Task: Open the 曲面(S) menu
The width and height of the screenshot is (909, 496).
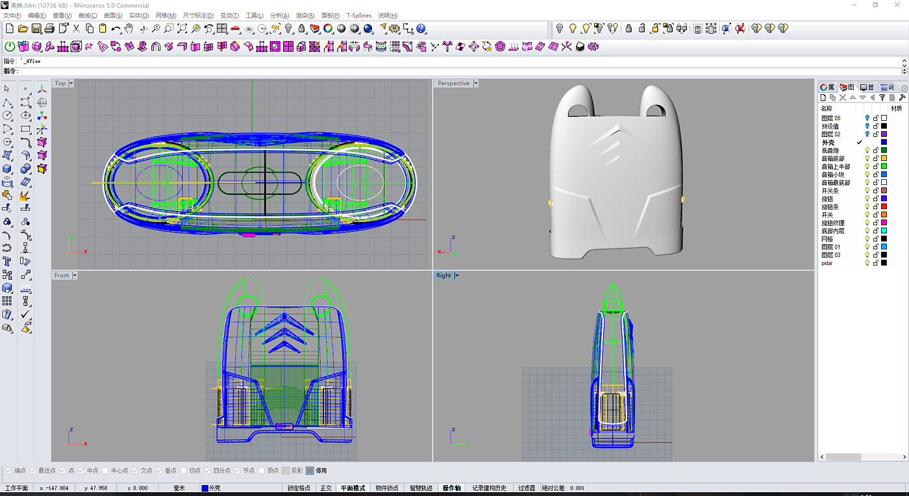Action: (x=113, y=16)
